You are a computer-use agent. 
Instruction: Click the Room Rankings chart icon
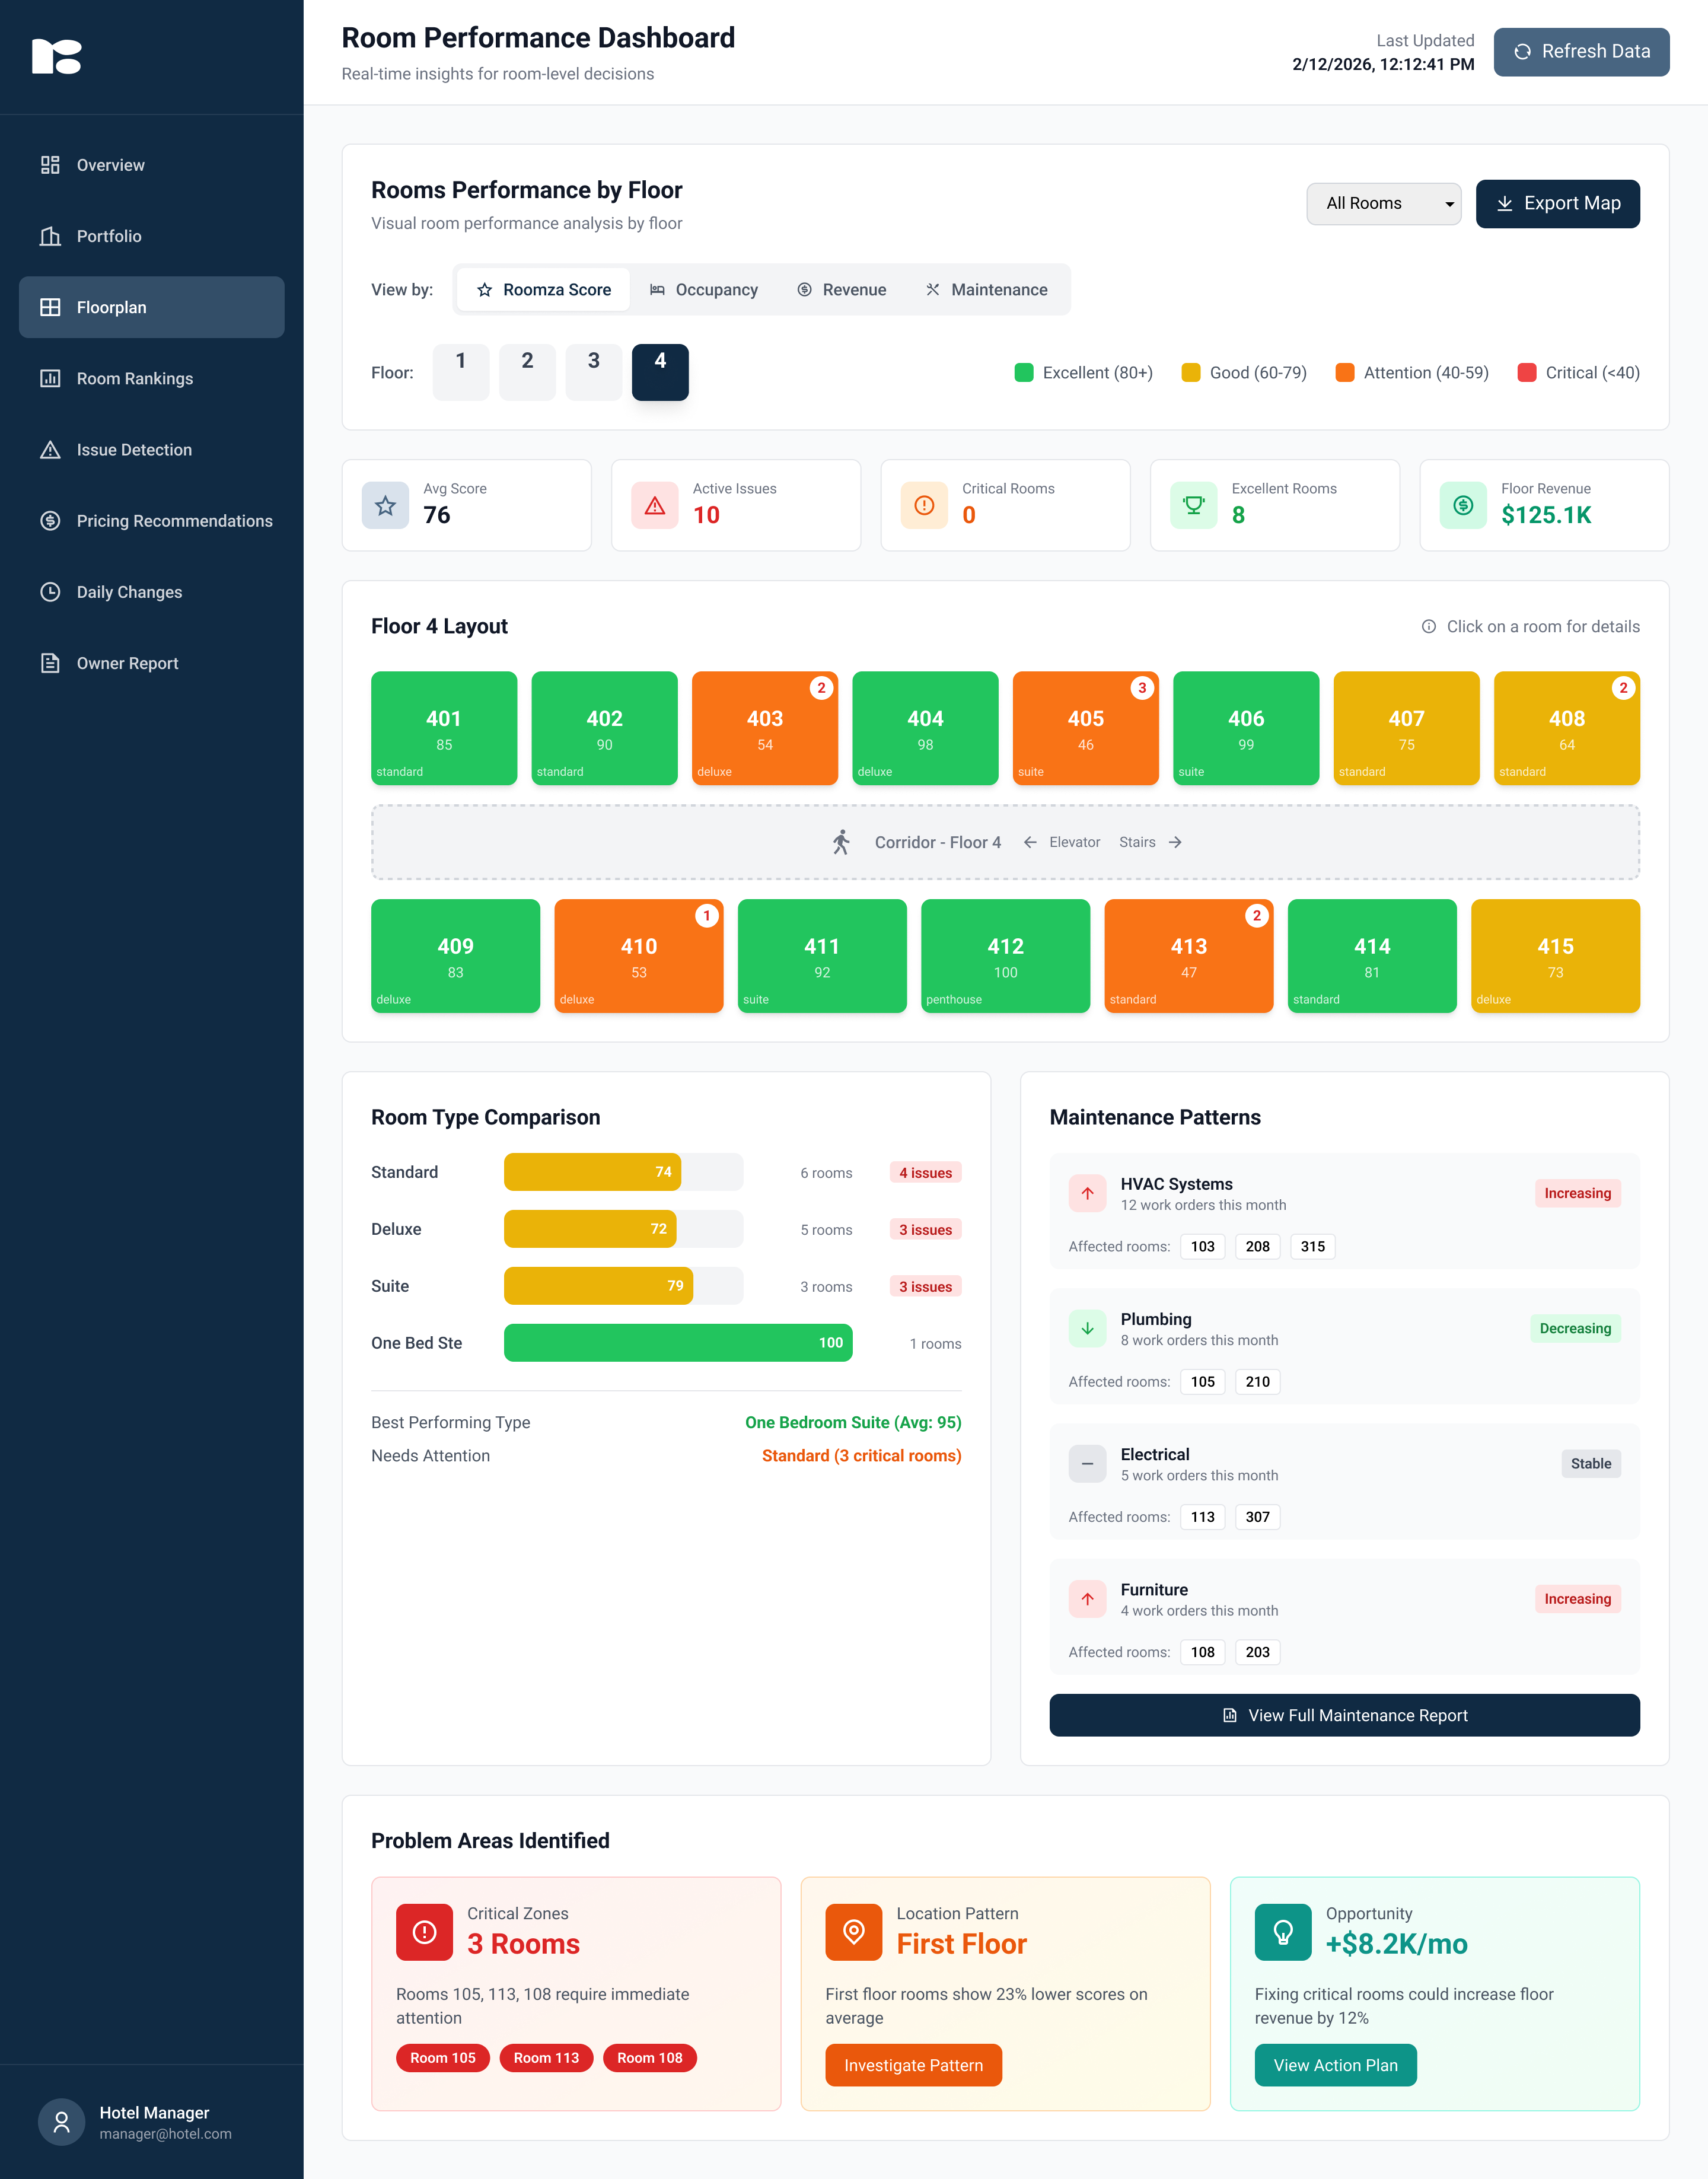(x=50, y=378)
